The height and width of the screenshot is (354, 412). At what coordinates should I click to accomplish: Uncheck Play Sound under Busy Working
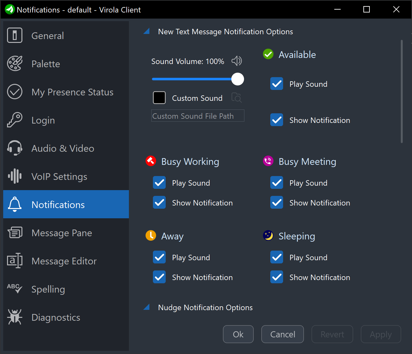coord(159,183)
